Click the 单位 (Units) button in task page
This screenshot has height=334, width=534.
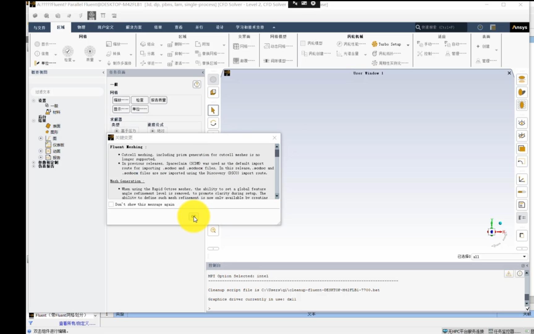[140, 109]
